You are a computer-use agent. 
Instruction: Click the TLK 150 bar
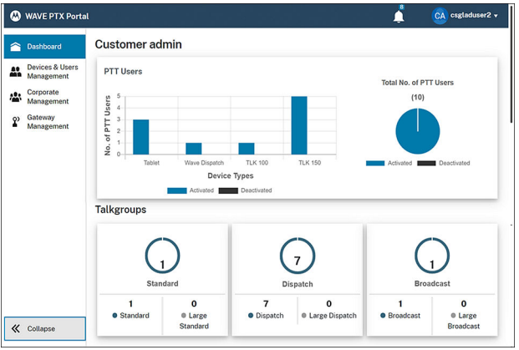coord(299,125)
